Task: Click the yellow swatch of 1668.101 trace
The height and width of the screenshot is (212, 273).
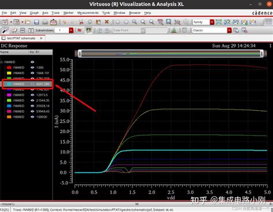Action: point(9,73)
